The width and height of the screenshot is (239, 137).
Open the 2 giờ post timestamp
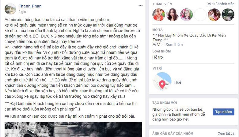click(x=22, y=12)
